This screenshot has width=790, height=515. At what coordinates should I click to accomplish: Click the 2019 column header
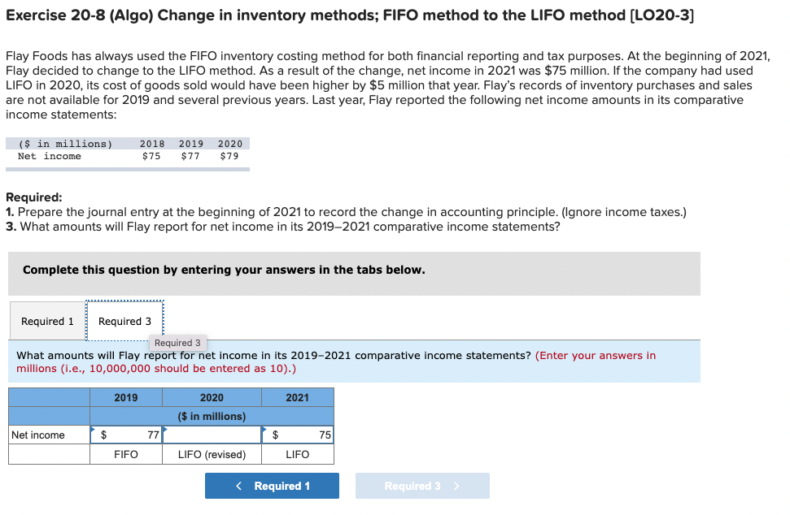point(126,396)
